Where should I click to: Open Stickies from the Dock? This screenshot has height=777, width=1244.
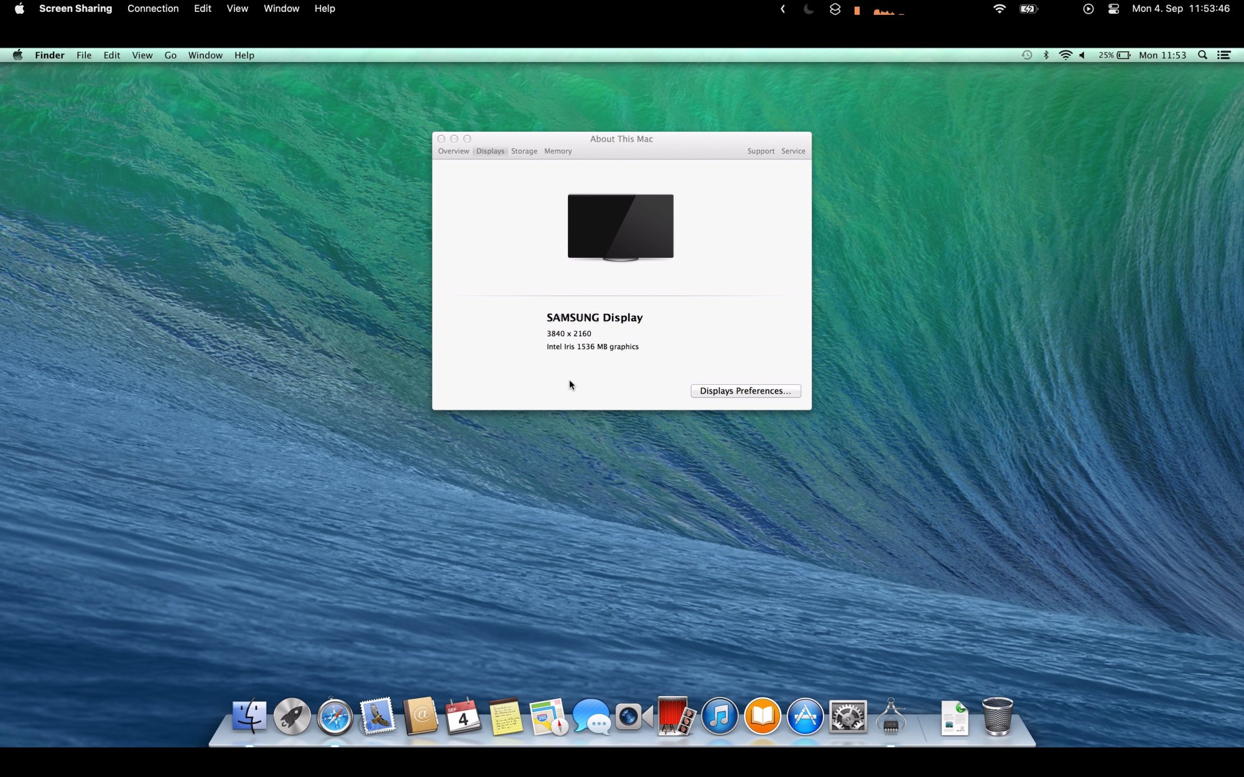504,715
